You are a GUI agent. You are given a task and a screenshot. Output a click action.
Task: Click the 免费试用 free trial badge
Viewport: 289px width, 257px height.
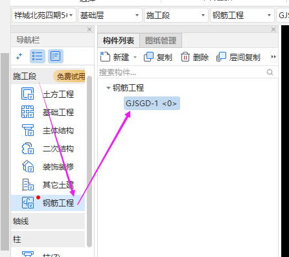click(69, 76)
